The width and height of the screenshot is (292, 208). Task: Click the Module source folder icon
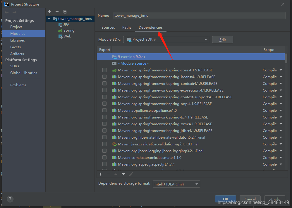114,63
